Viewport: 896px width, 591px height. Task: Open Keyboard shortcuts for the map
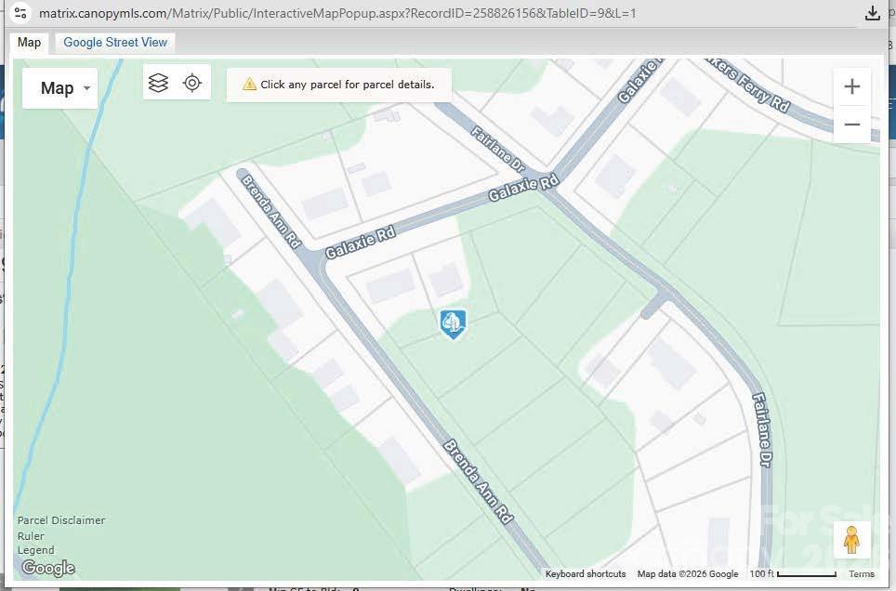click(x=586, y=574)
